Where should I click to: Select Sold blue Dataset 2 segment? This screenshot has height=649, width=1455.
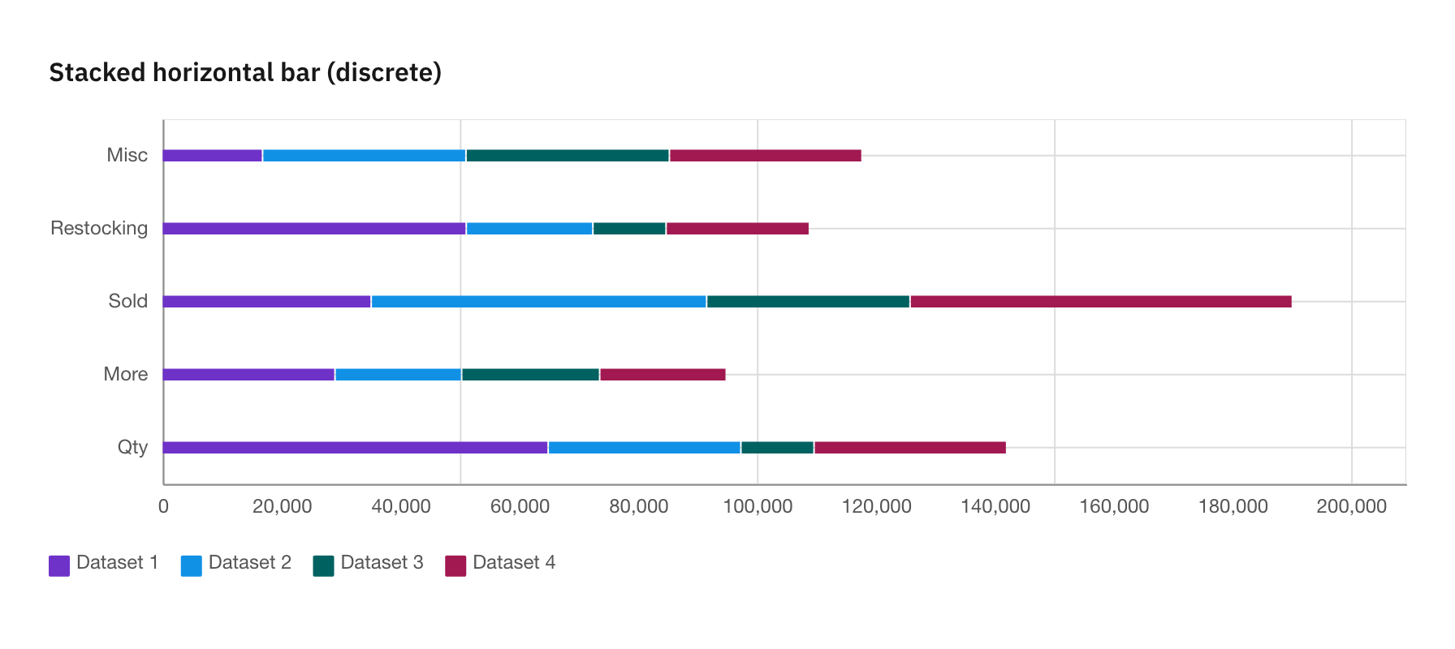point(539,302)
